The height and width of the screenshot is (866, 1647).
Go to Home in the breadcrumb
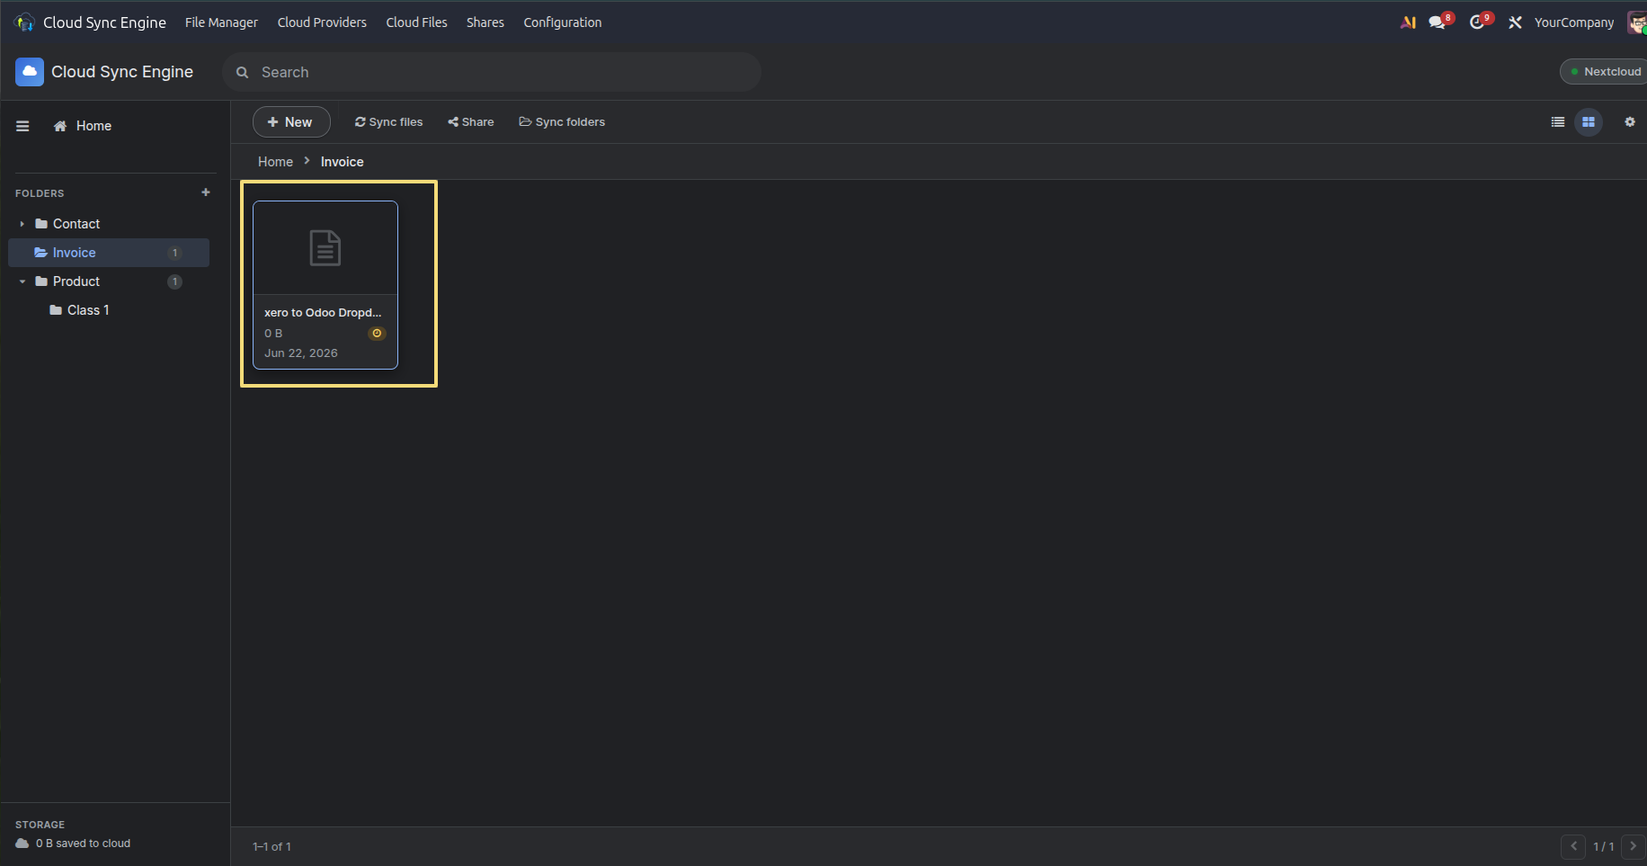[x=275, y=162]
